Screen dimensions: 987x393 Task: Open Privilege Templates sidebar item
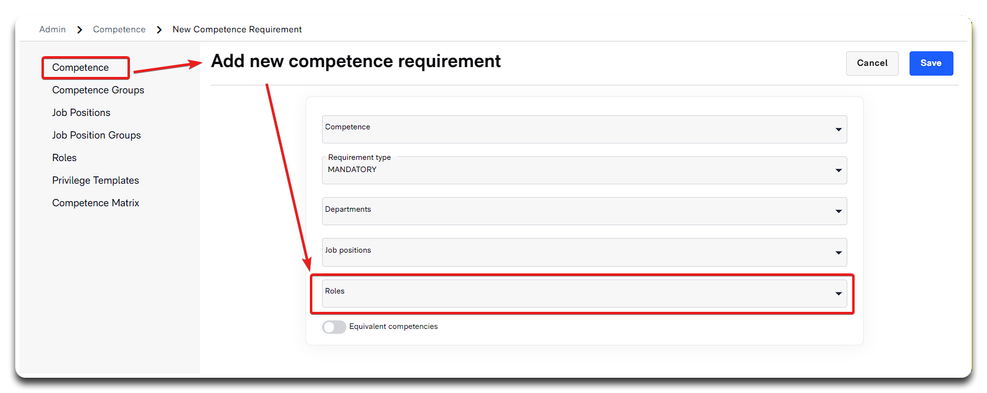[x=96, y=181]
